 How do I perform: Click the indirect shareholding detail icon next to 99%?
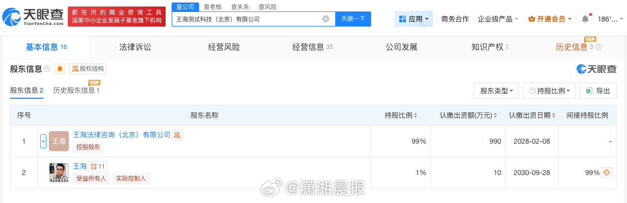[607, 173]
